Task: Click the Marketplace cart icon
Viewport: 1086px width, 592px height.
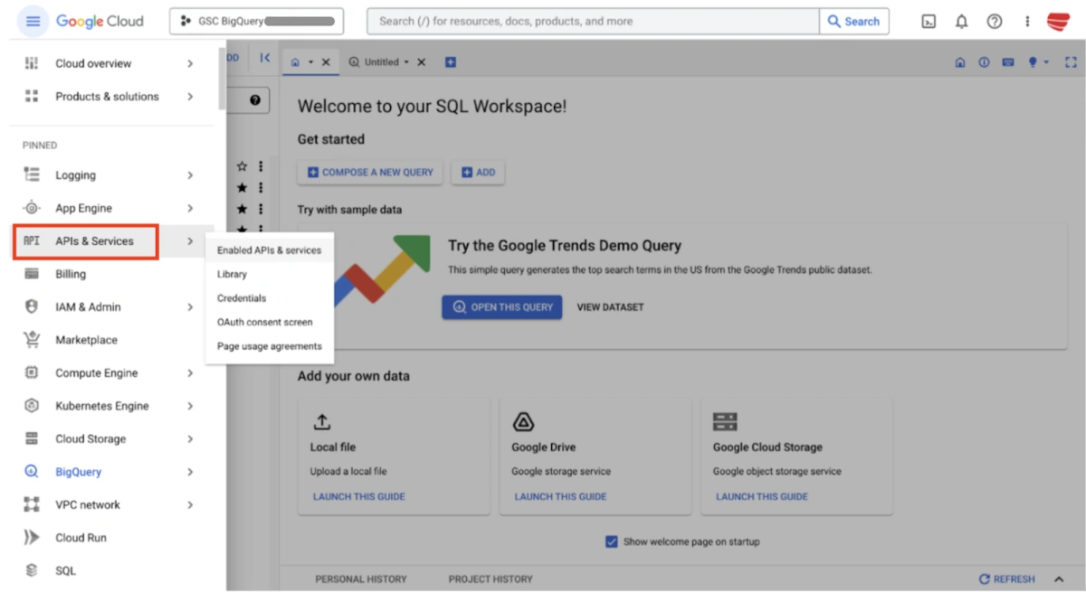Action: coord(32,340)
